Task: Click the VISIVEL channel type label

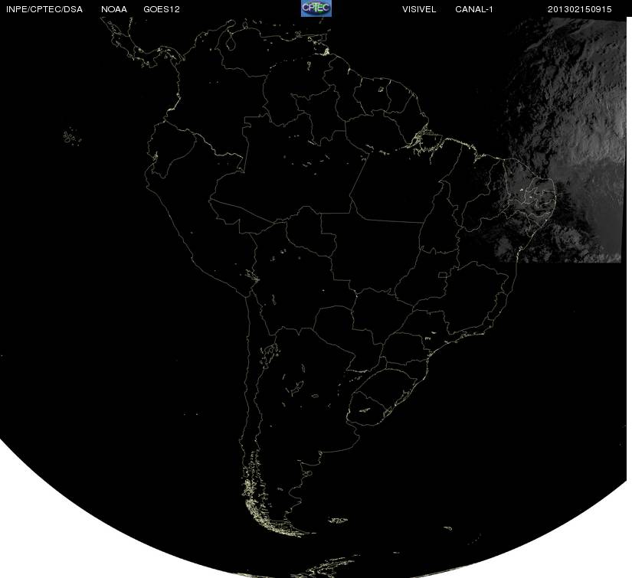Action: [419, 9]
